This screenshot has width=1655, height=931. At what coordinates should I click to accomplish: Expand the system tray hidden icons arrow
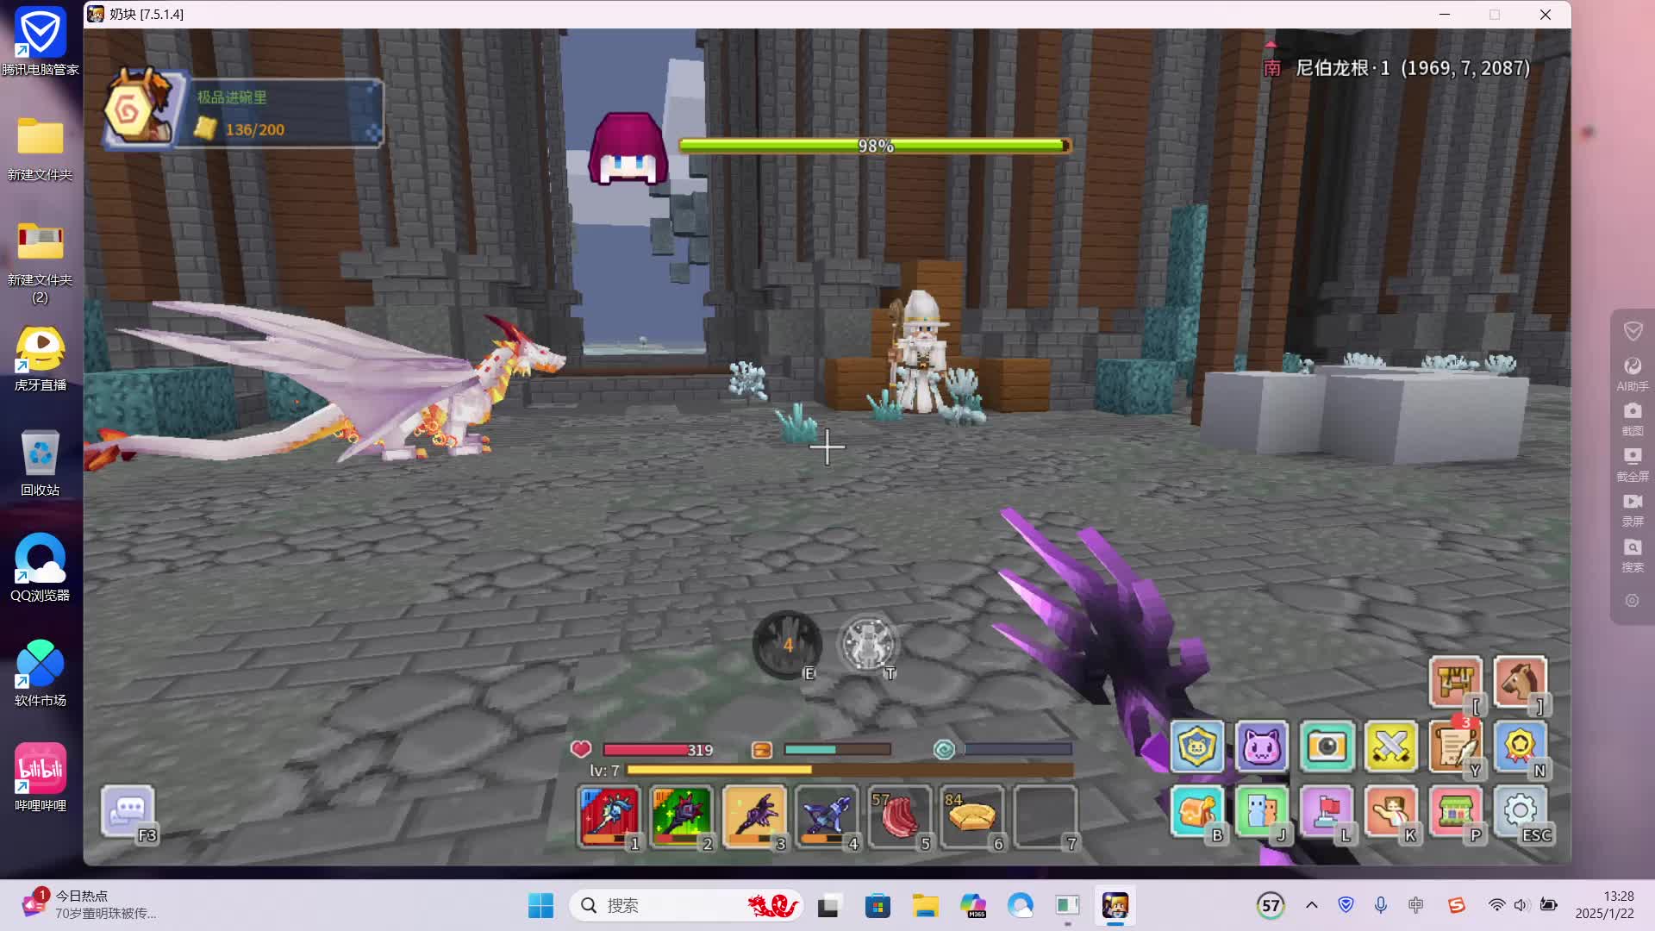pos(1311,905)
